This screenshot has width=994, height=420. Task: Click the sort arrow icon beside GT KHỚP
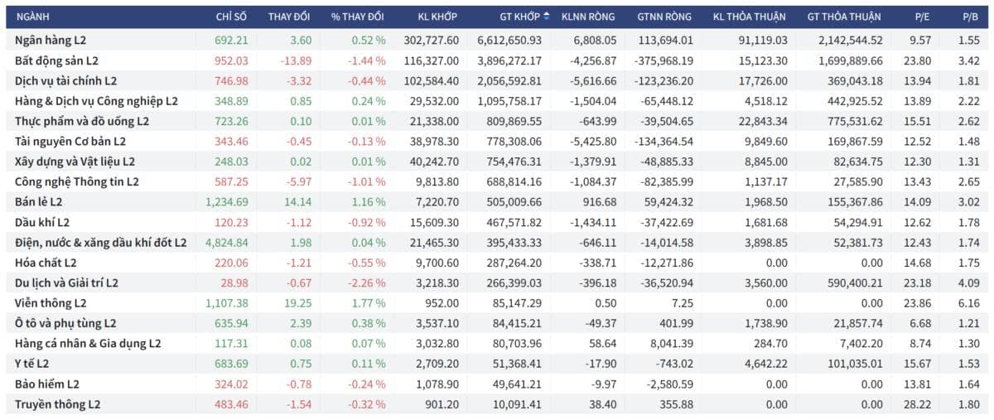click(x=547, y=17)
